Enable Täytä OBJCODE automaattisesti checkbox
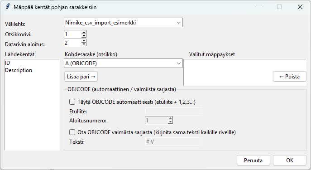Viewport: 311px width, 170px height. [72, 102]
